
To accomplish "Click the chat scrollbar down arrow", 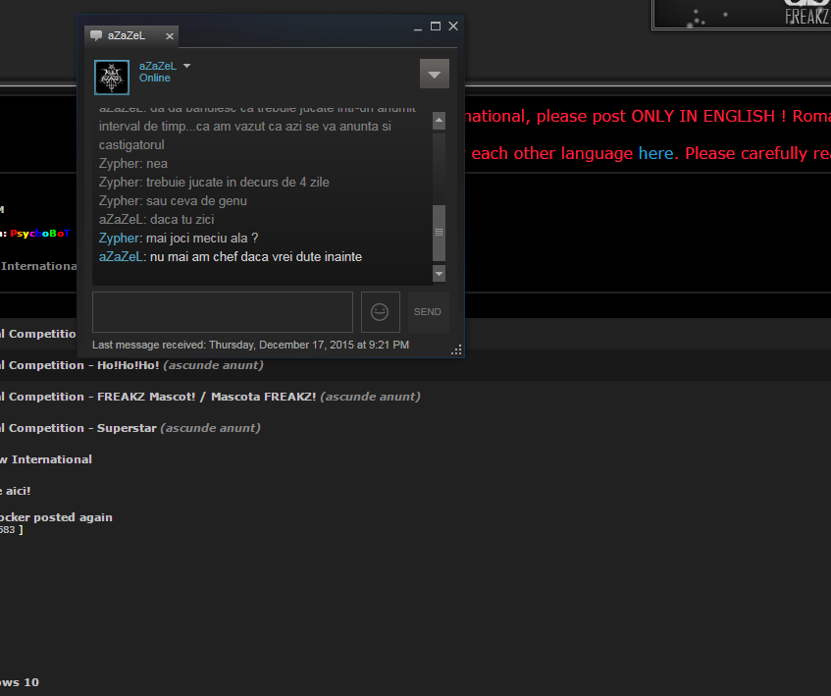I will pyautogui.click(x=439, y=274).
